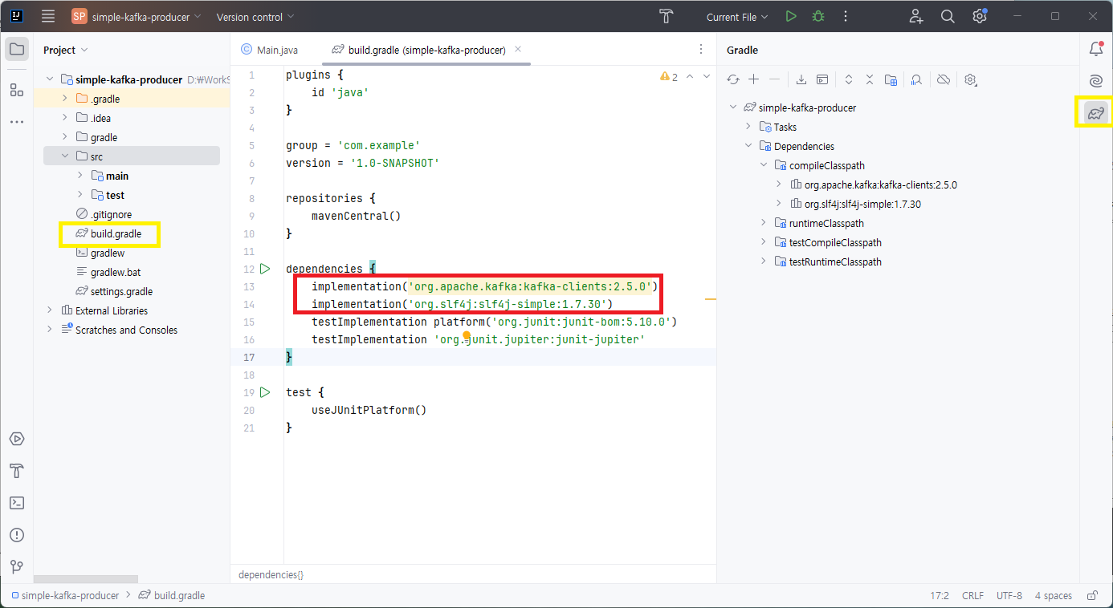Click the Project panel horizontal scrollbar

click(x=86, y=579)
